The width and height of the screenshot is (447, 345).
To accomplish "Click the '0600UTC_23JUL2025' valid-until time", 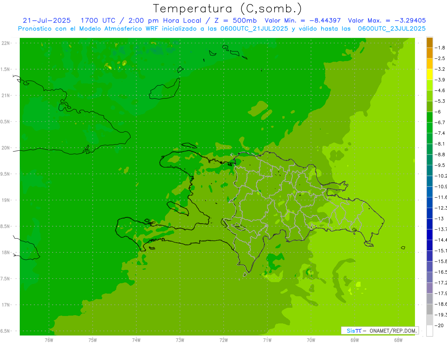I will 392,28.
